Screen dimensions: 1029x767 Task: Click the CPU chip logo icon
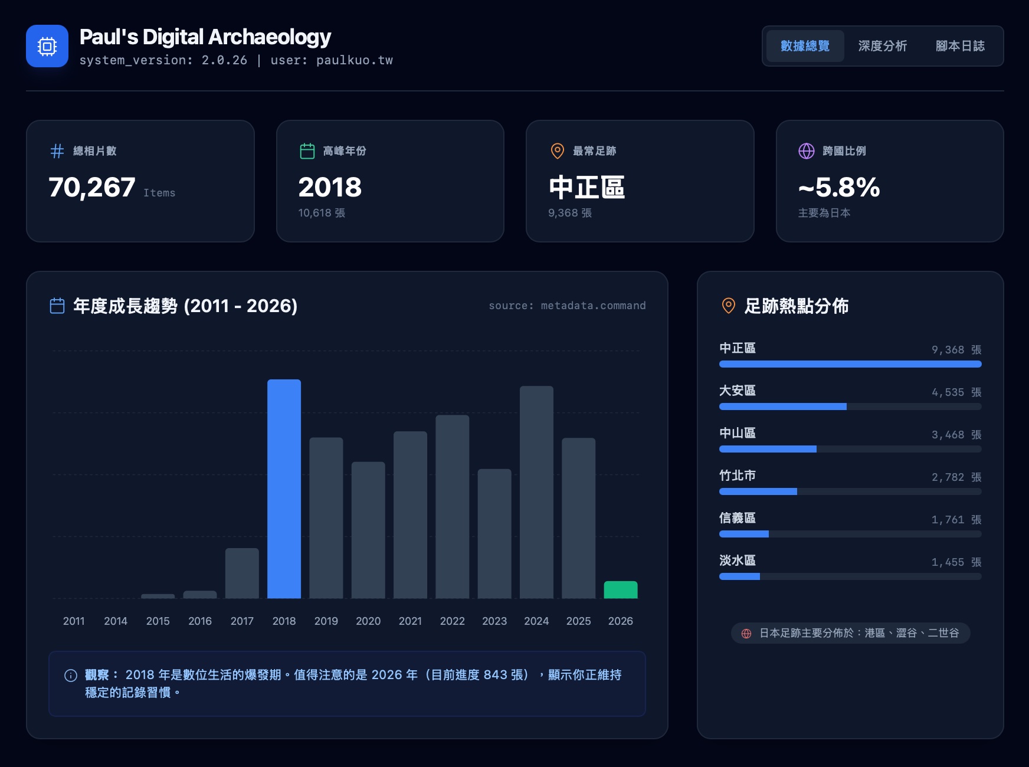tap(47, 46)
